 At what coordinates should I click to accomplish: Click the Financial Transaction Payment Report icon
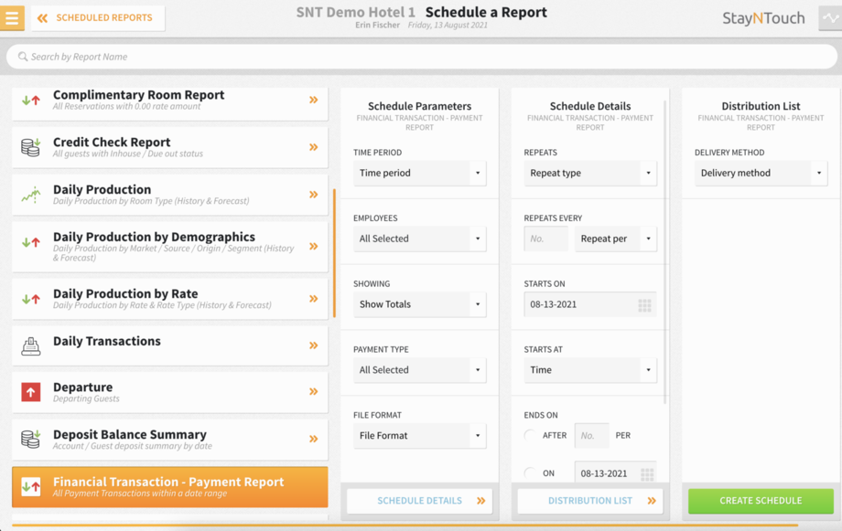point(30,486)
